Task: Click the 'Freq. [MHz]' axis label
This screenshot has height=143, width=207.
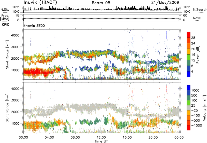Action: pyautogui.click(x=5, y=18)
